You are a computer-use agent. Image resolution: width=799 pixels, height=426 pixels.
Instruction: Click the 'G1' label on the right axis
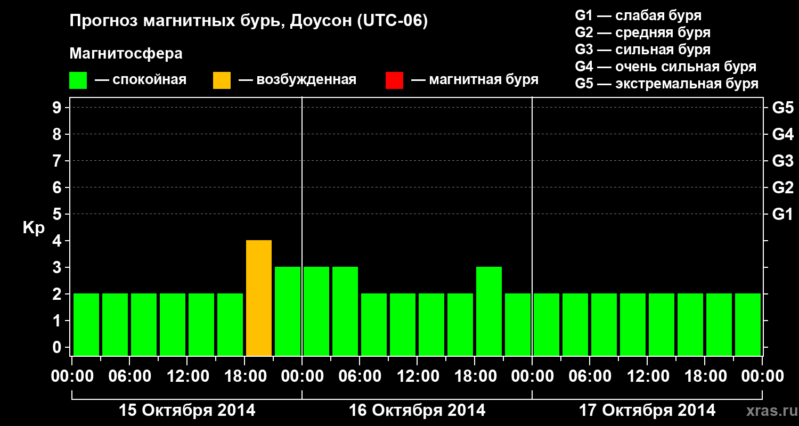tap(782, 214)
